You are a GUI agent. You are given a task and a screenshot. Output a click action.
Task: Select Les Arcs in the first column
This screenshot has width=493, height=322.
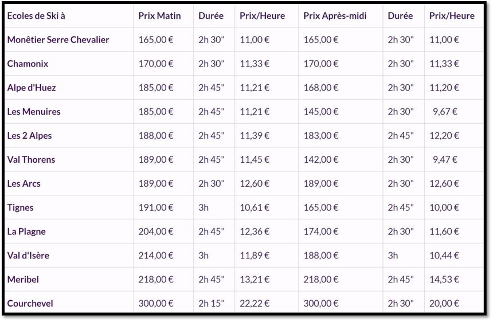coord(24,183)
